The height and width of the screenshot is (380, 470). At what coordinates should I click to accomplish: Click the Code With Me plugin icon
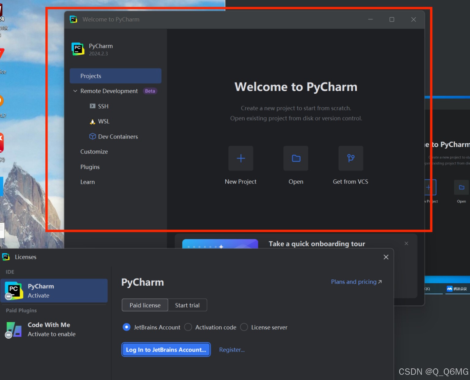(13, 330)
